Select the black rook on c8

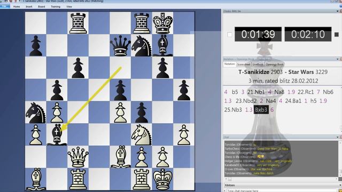point(78,23)
